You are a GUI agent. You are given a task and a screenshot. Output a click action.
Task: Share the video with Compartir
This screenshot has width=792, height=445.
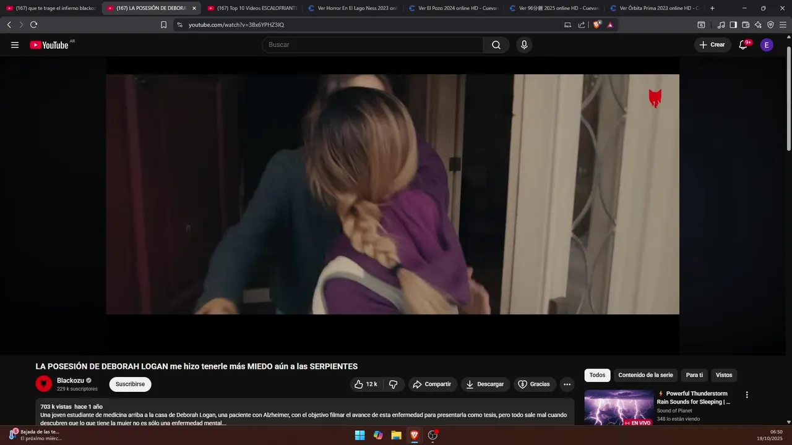click(432, 384)
